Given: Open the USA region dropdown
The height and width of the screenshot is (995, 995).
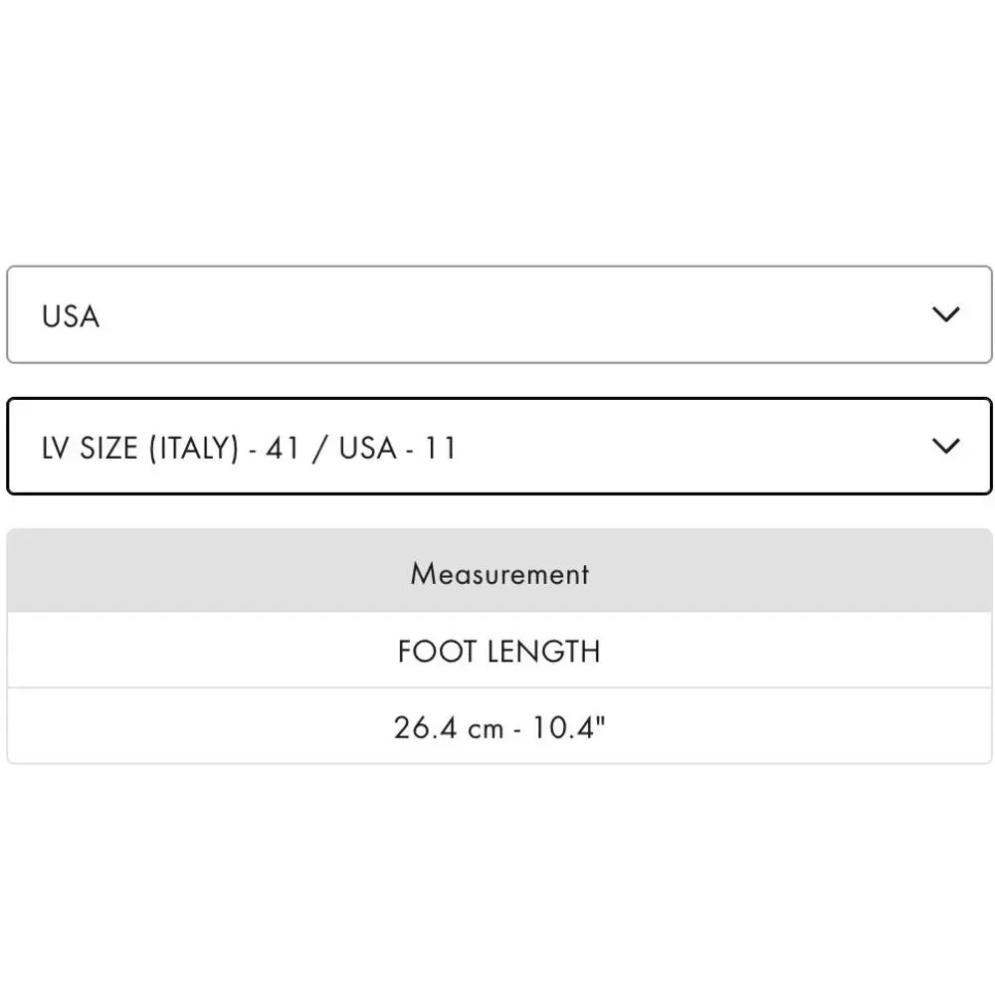Looking at the screenshot, I should (x=498, y=314).
